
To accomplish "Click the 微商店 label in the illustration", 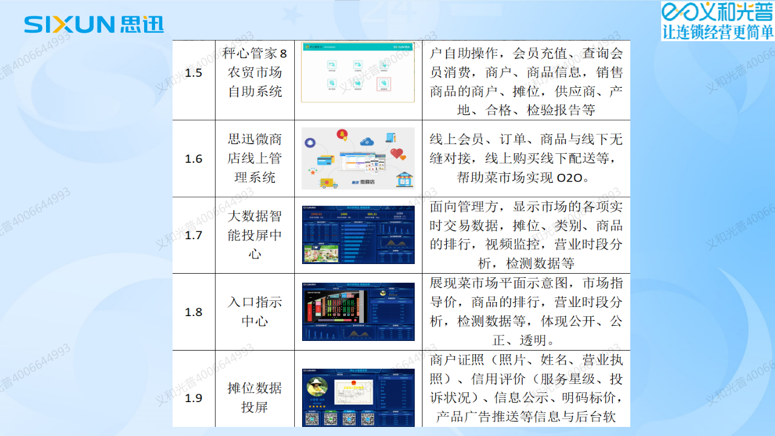I will click(x=368, y=182).
